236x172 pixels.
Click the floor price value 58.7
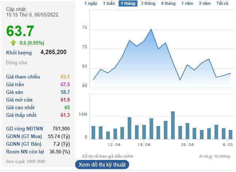(65, 92)
